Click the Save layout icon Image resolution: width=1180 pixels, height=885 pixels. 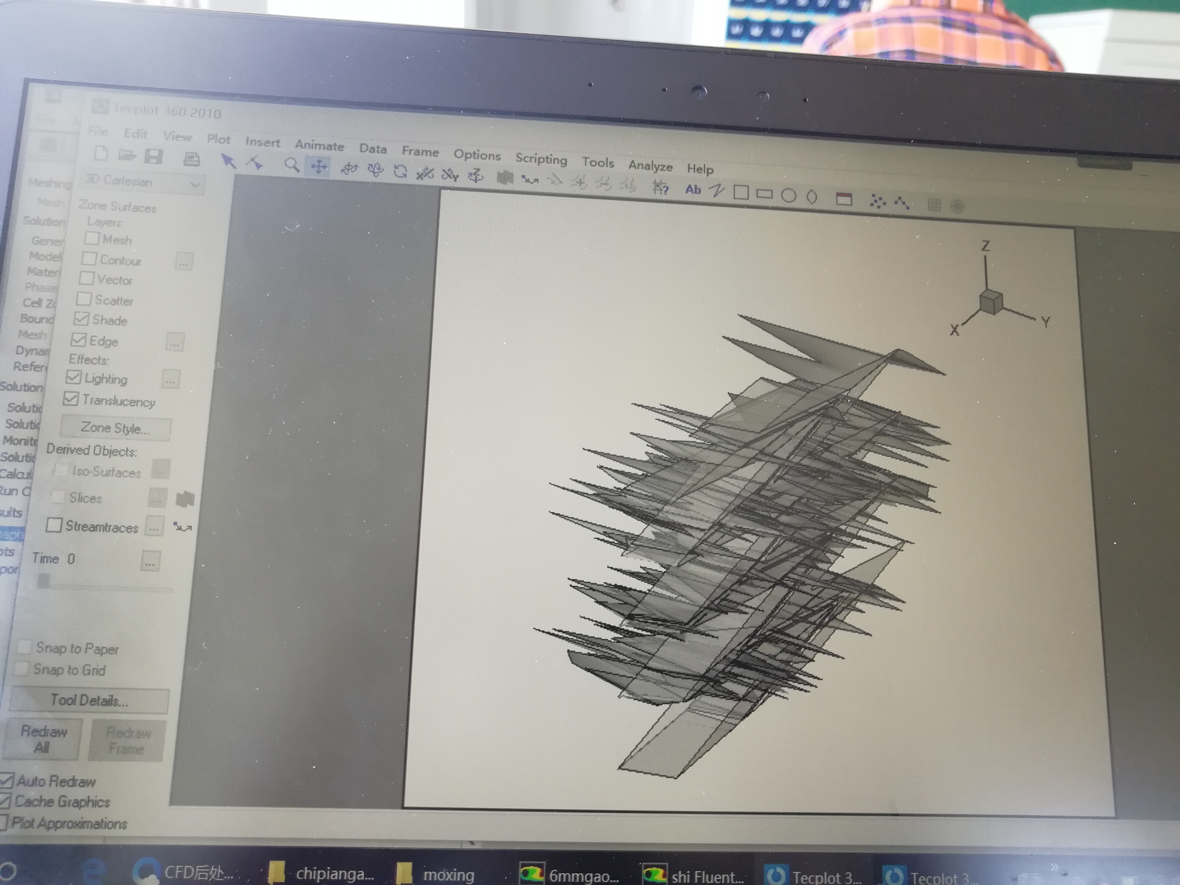click(x=154, y=156)
